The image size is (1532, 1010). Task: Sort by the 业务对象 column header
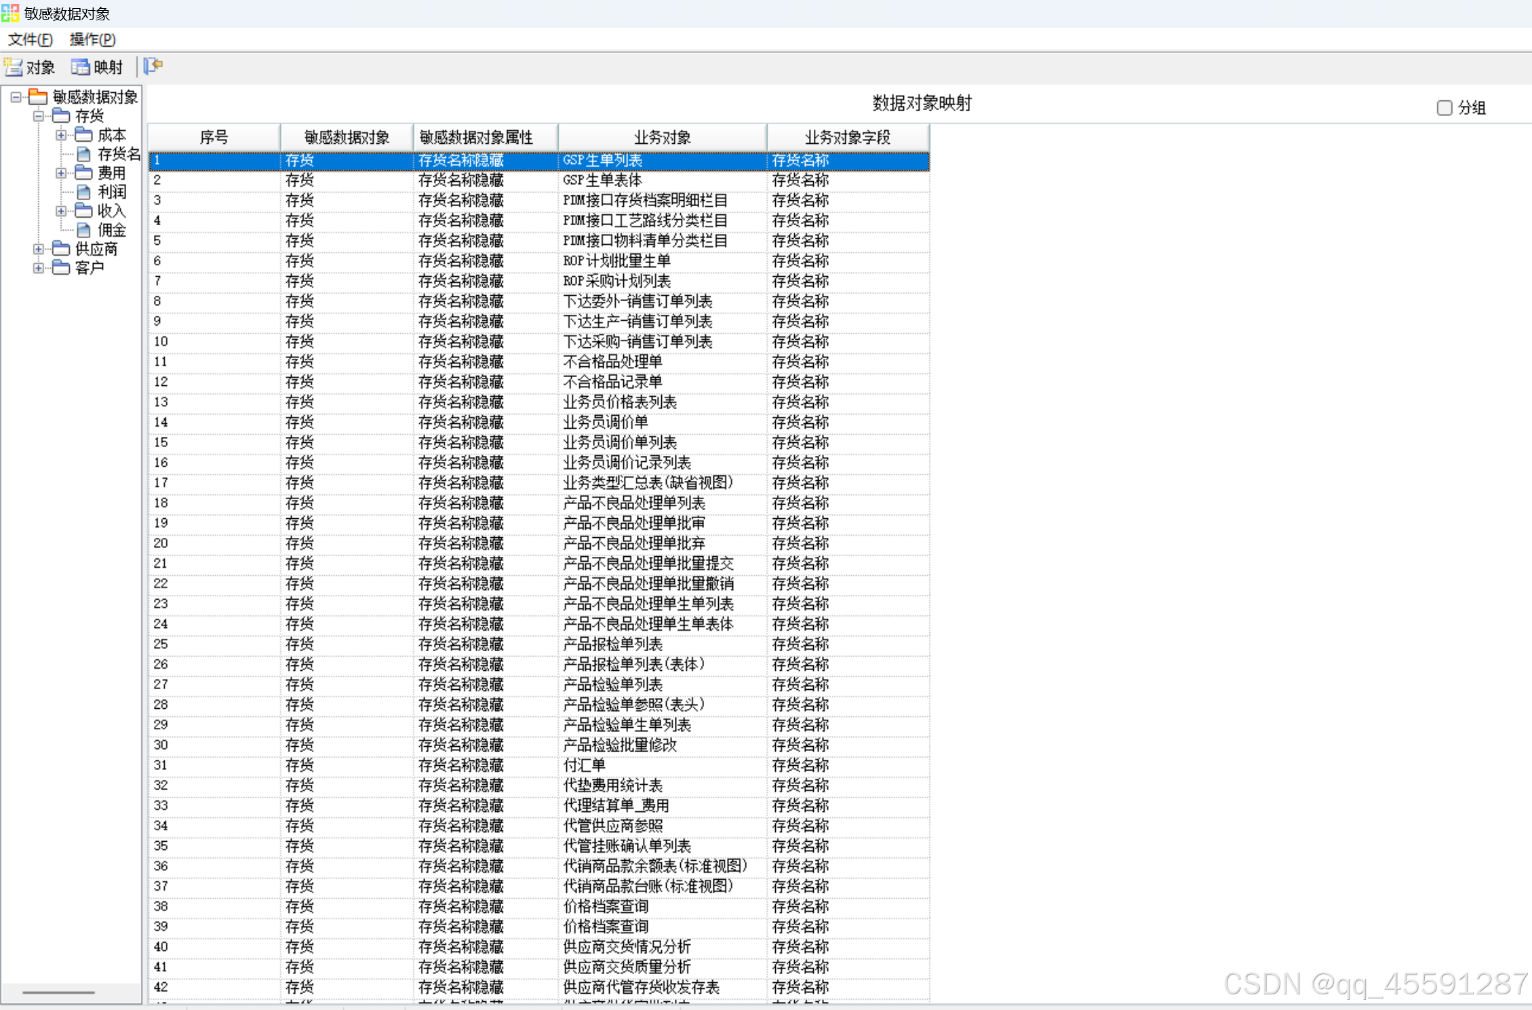[x=662, y=138]
